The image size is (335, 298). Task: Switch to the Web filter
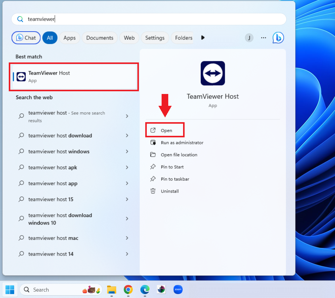(x=129, y=38)
